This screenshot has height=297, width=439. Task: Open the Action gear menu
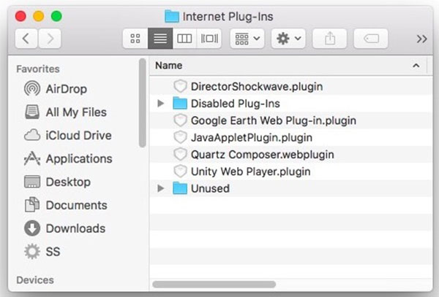(288, 39)
